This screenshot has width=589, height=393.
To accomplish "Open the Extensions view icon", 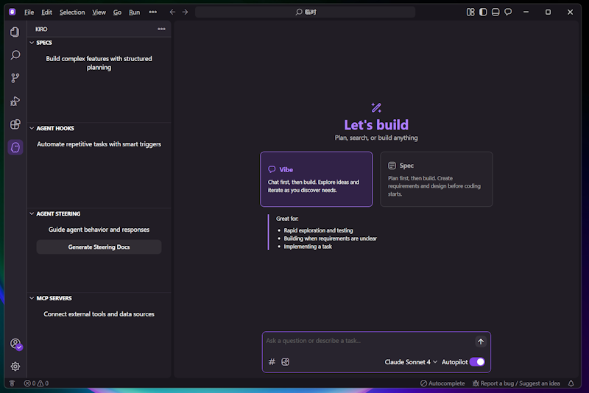I will [x=15, y=124].
